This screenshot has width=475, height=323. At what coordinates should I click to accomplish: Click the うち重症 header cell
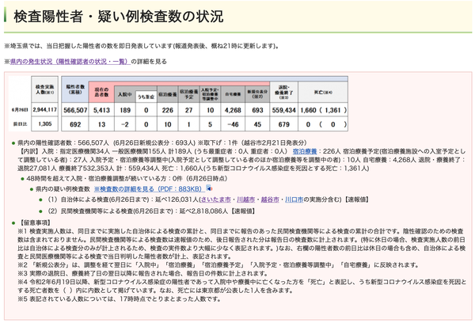(x=146, y=97)
